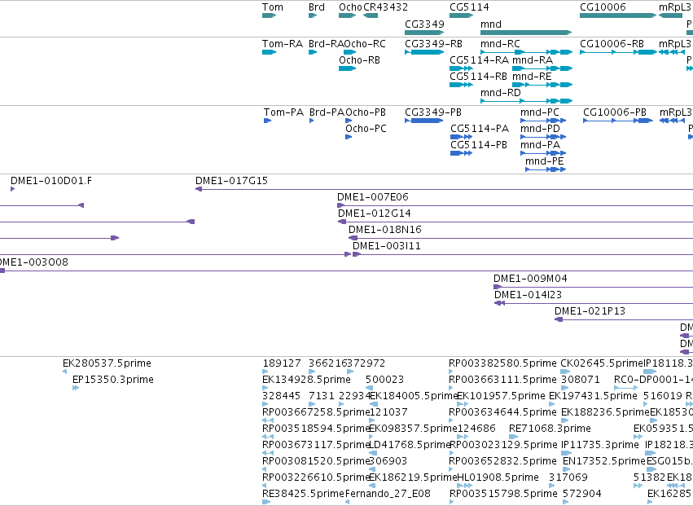Select the EK134928.5prime EST label
693x506 pixels.
(306, 380)
